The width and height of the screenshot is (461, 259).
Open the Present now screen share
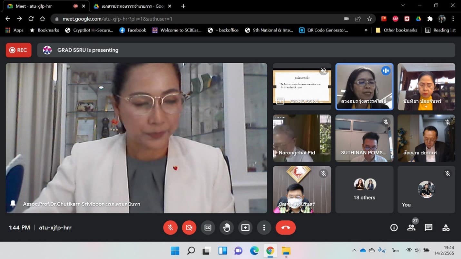245,228
